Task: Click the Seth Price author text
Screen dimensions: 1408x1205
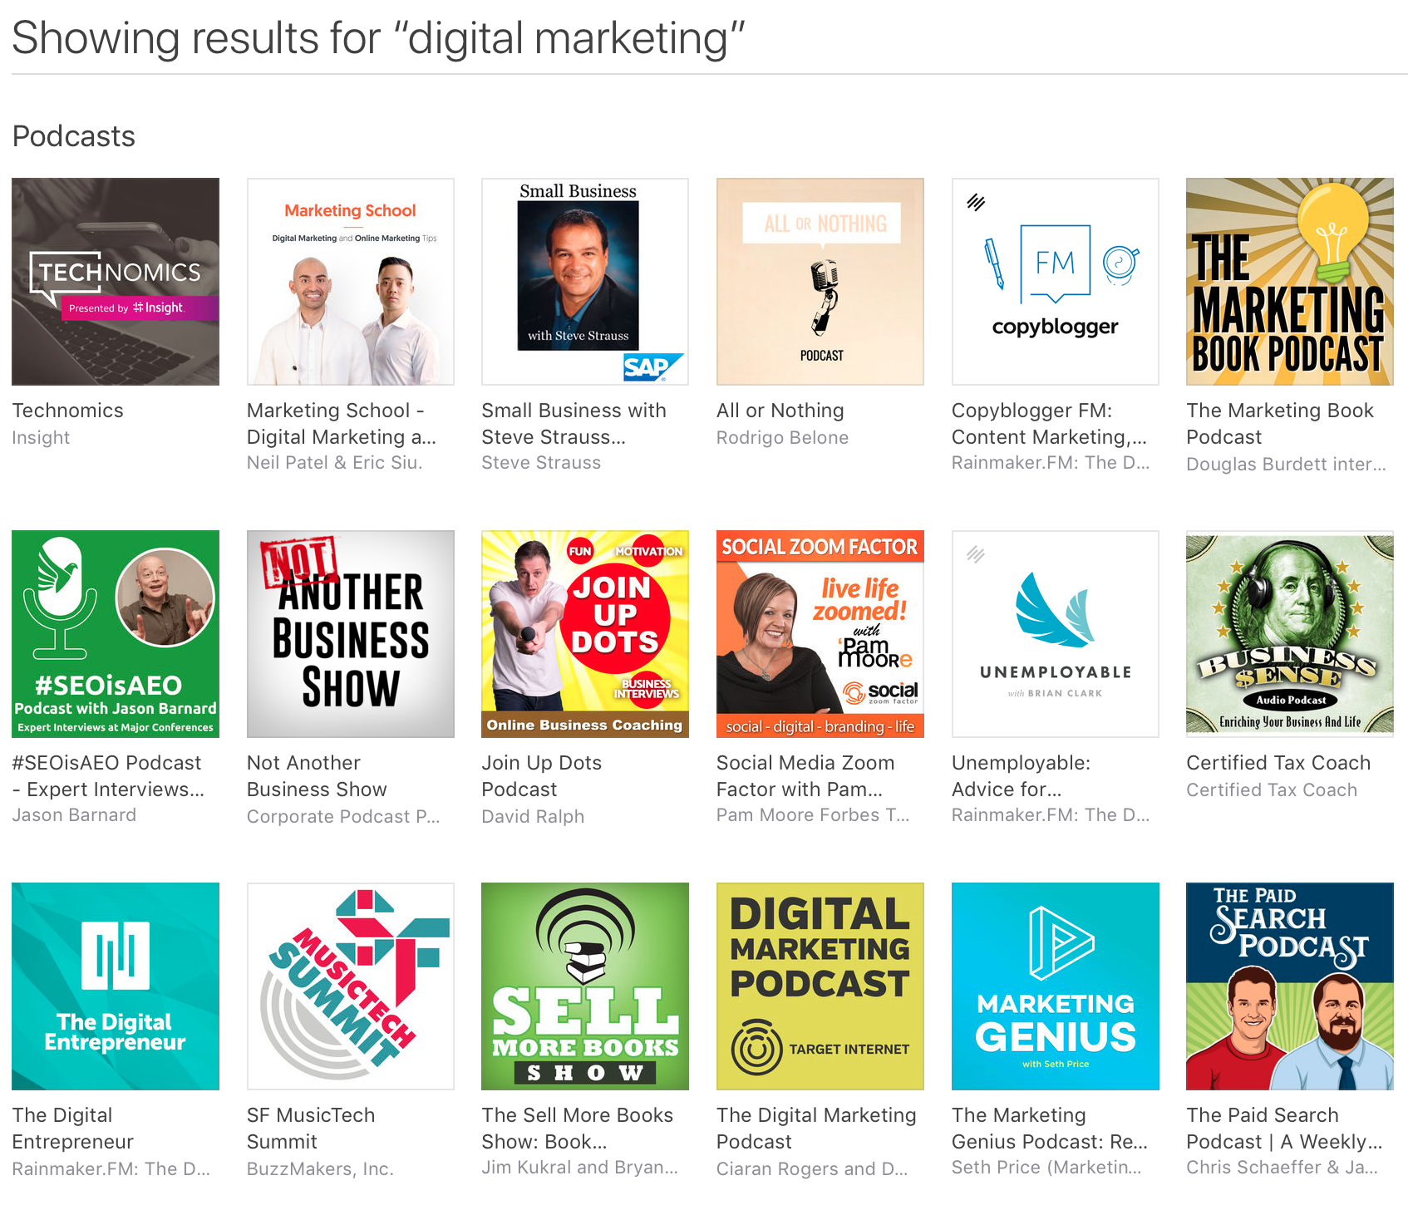Action: point(1046,1168)
